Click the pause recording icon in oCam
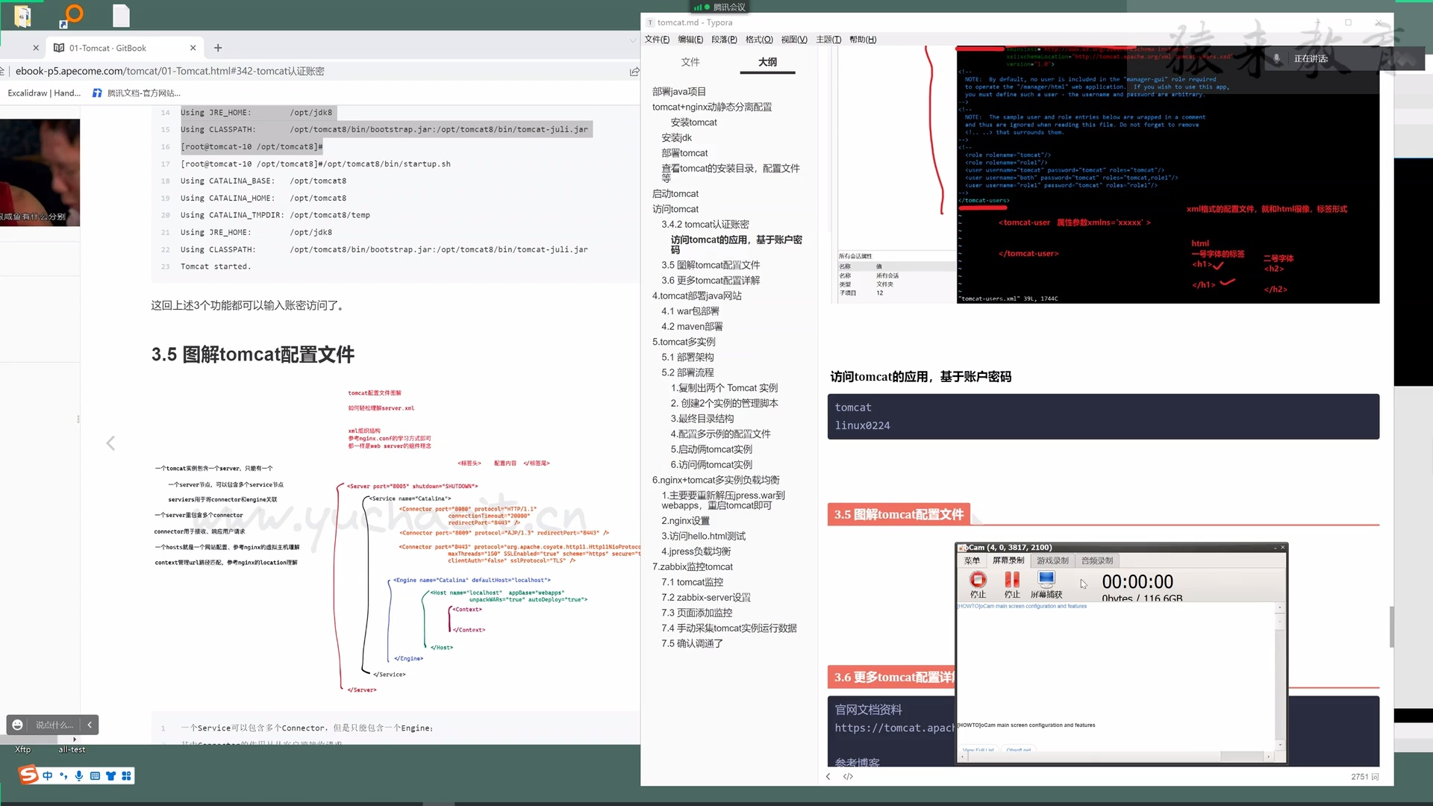 coord(1012,580)
